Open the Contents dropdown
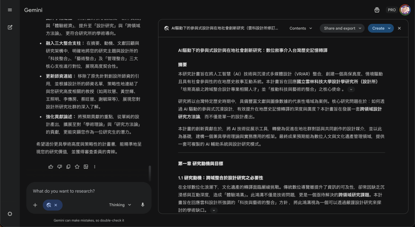Screen dimensions: 415x227 pos(301,28)
